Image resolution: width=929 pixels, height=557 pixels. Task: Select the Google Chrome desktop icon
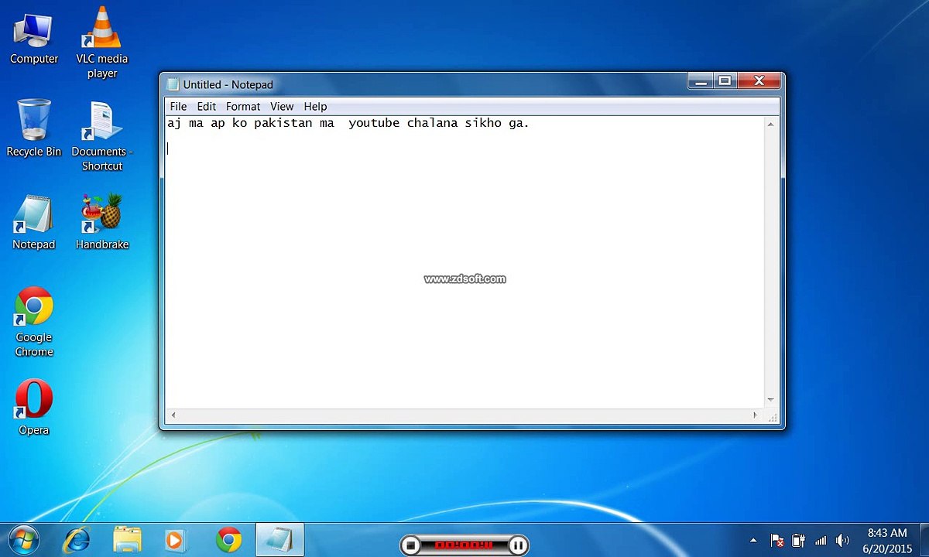point(34,322)
